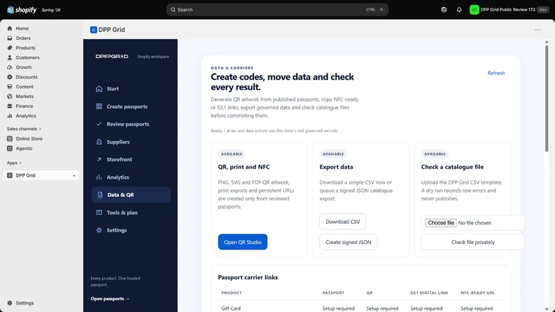
Task: Click the Markets globe icon
Action: [x=10, y=96]
